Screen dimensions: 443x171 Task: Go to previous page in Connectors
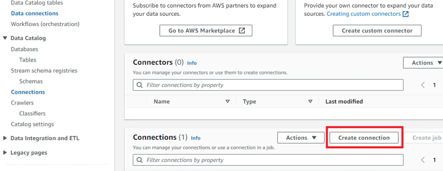[423, 85]
